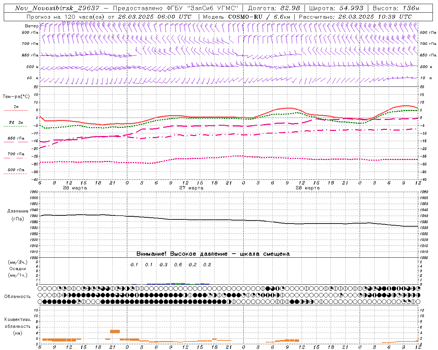Click the (мм/3ч.) precipitation unit label
438x350 pixels.
[x=17, y=262]
